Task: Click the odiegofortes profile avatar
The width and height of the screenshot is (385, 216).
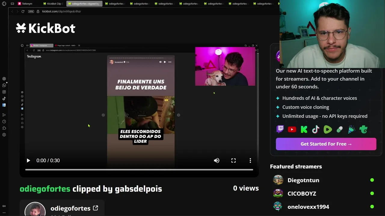Action: click(35, 209)
